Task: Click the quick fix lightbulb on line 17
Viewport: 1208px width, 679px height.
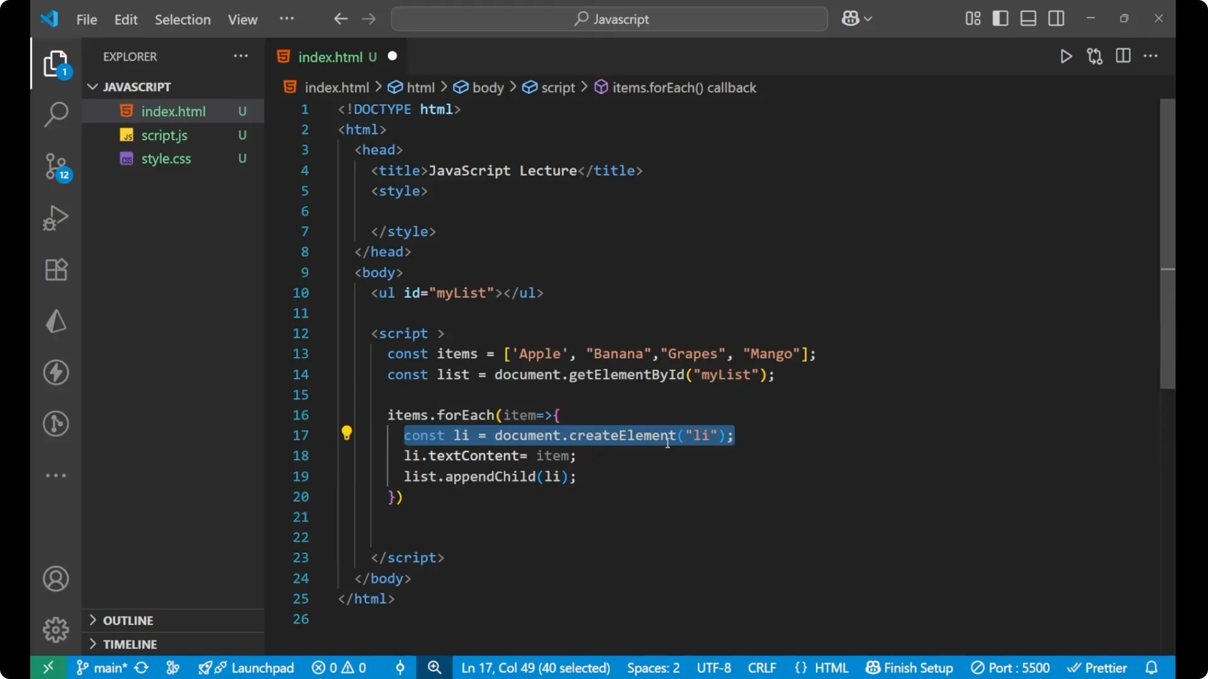Action: pyautogui.click(x=347, y=433)
